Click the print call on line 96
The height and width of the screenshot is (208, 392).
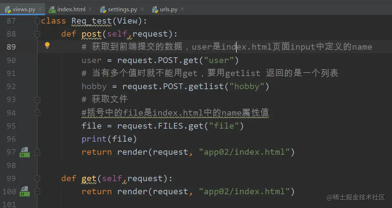pyautogui.click(x=94, y=139)
